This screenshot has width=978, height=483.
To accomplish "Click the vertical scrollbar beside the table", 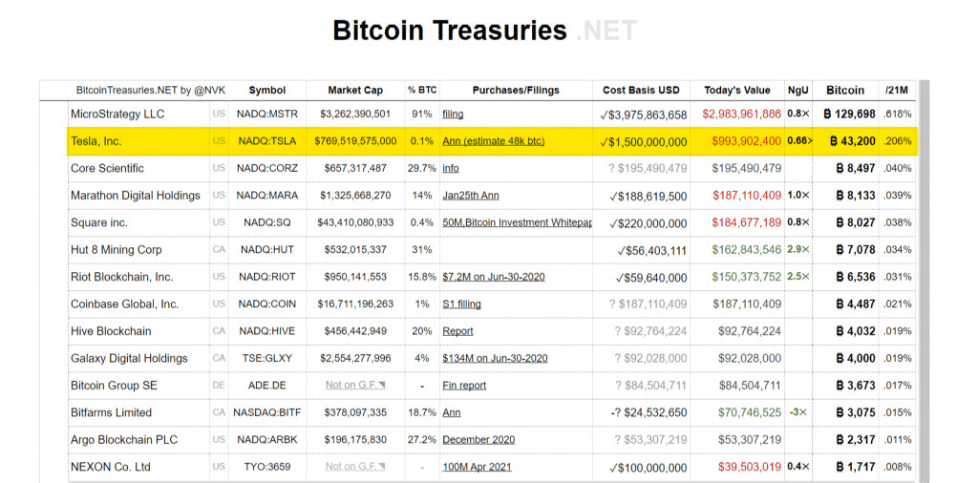I will coord(924,281).
